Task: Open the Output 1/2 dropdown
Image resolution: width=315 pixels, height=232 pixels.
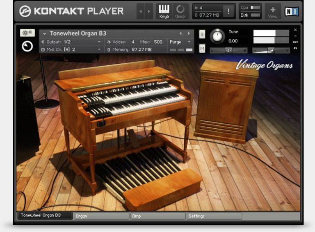Action: [71, 42]
